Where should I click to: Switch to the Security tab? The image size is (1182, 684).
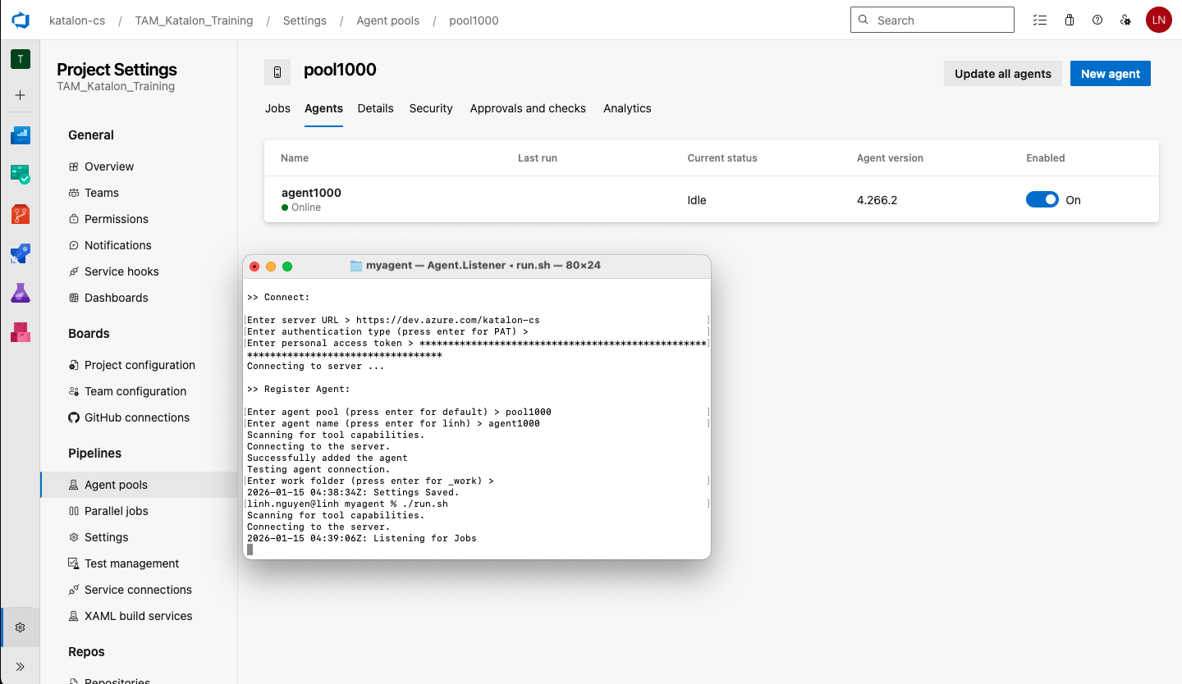click(430, 108)
